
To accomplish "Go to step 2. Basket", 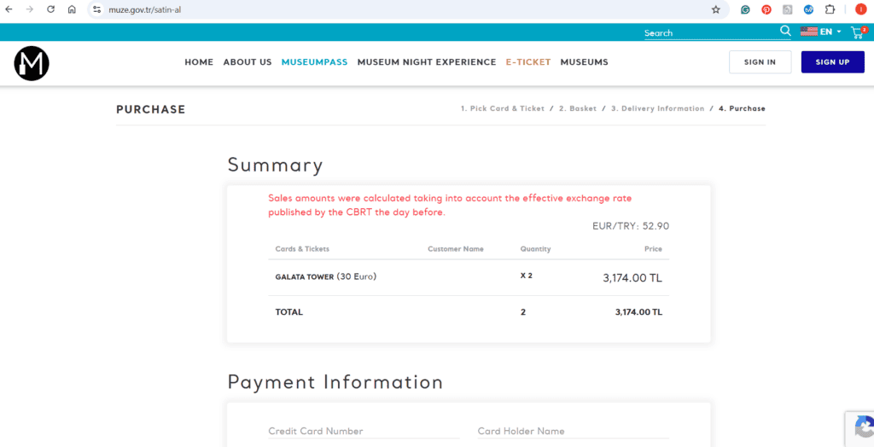I will [x=578, y=108].
